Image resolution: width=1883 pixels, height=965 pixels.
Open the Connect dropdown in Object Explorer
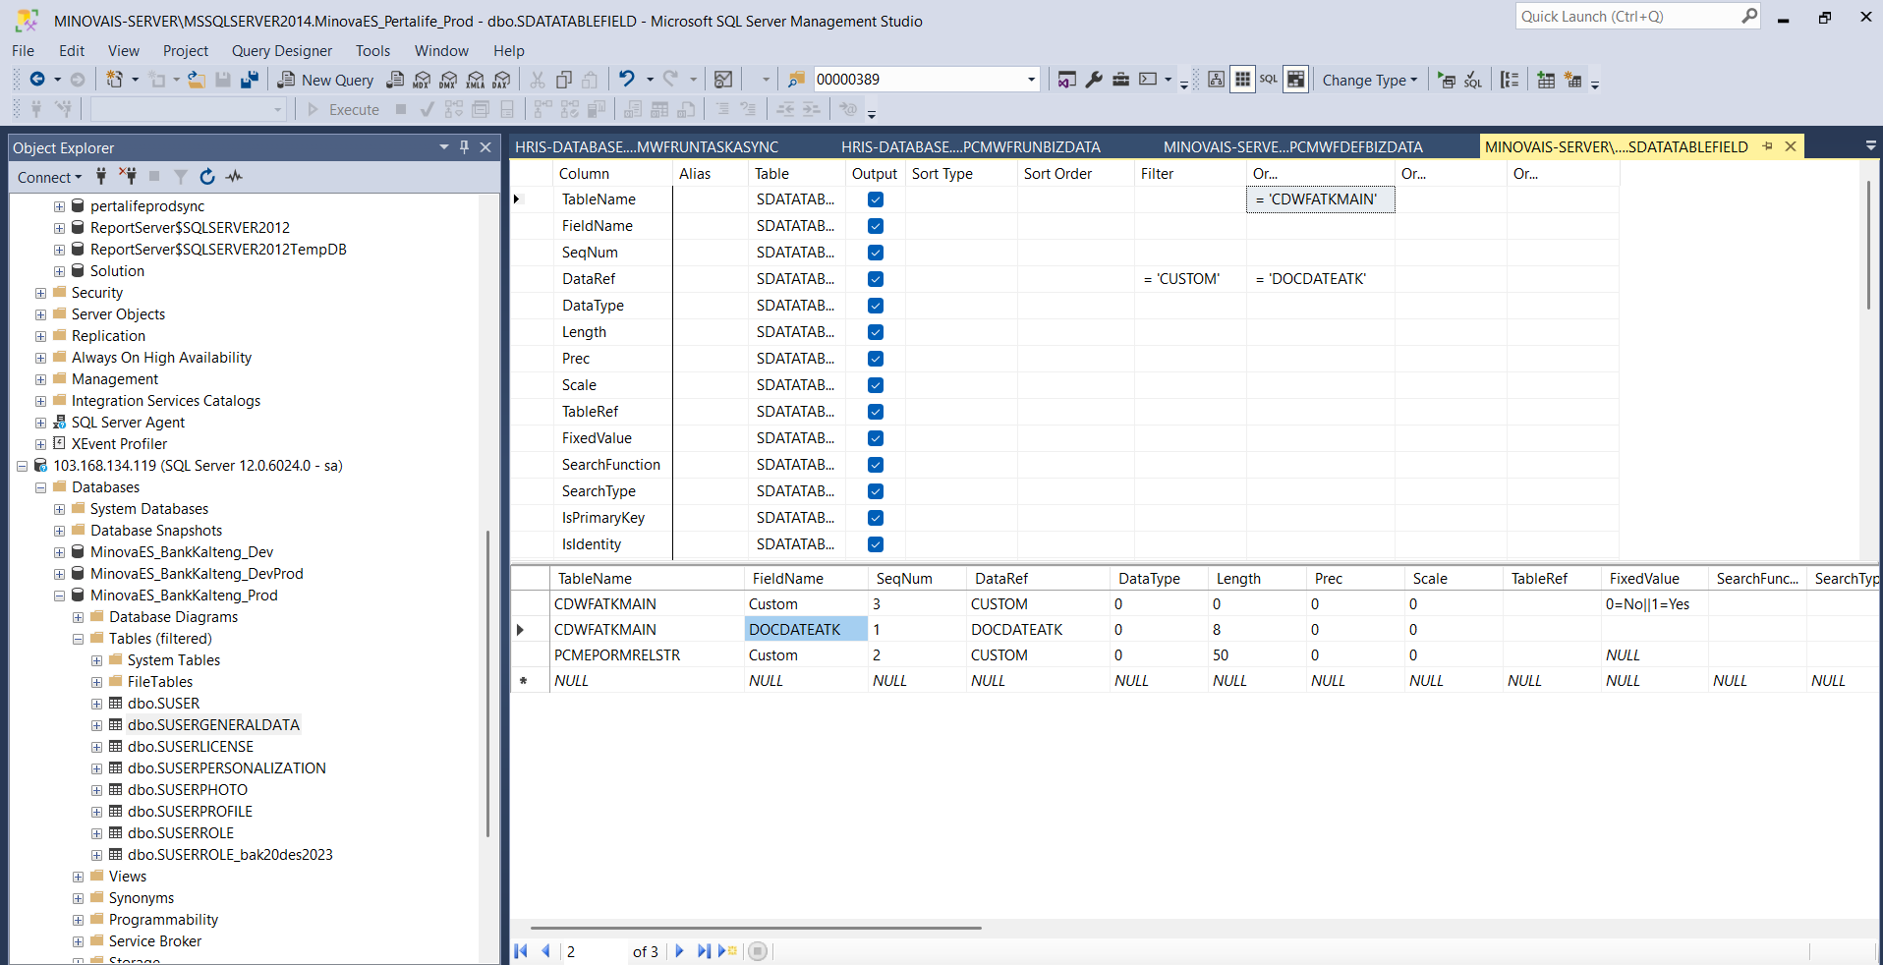pos(49,177)
